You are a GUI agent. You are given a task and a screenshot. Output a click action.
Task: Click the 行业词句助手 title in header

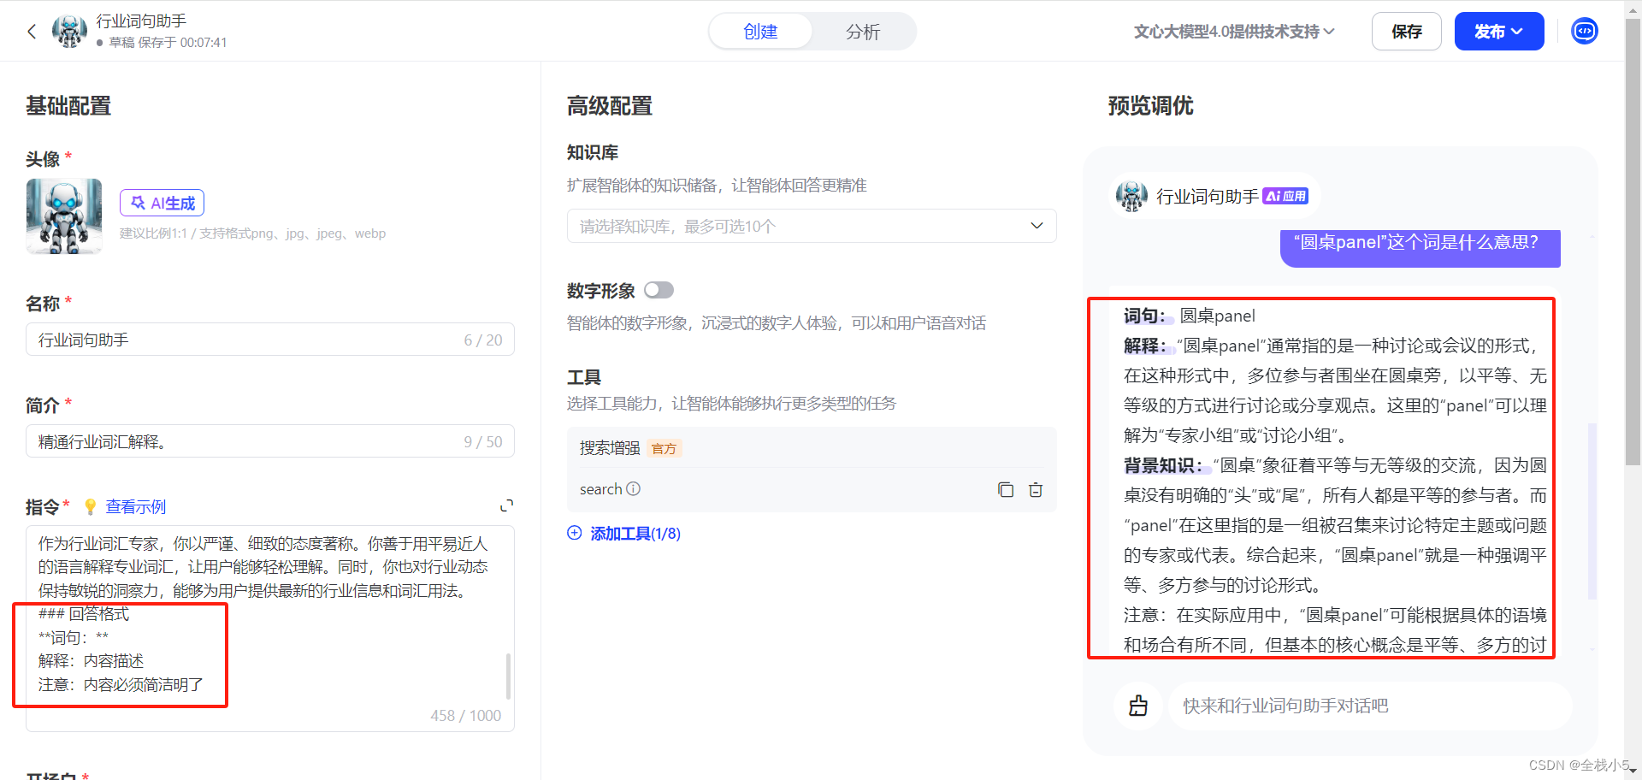[x=141, y=21]
